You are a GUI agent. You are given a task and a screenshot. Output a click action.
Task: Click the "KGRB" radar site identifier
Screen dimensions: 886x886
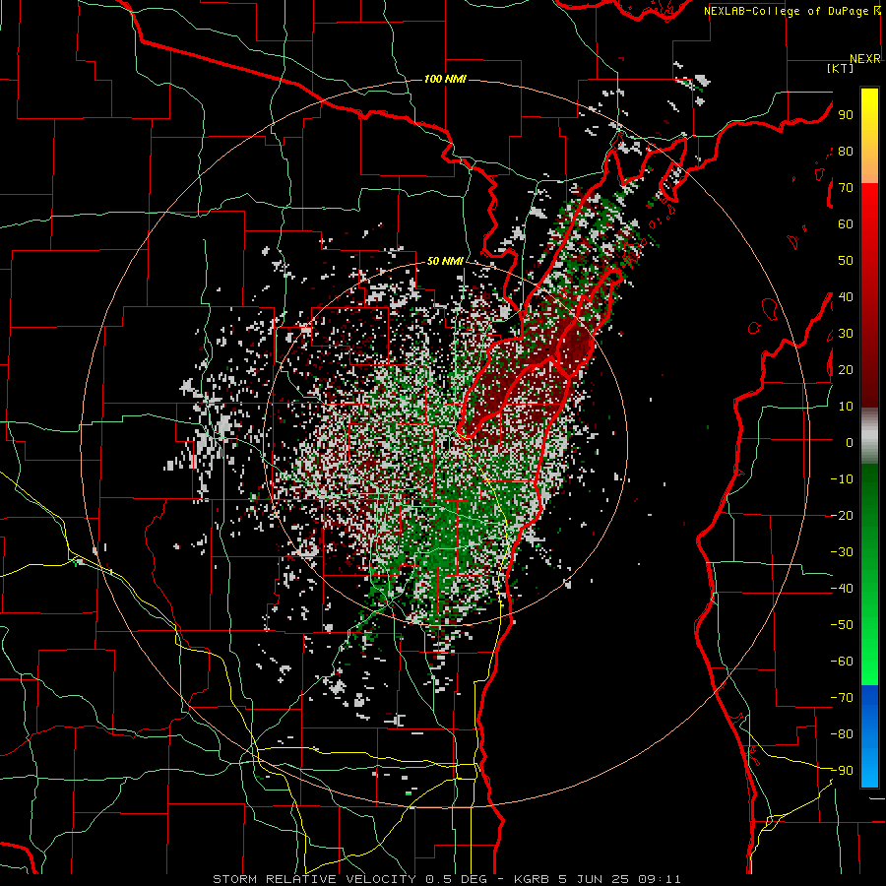(532, 879)
